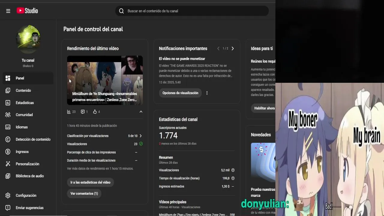Screen dimensions: 384x216
Task: Click the views bar chart icon
Action: 69,112
